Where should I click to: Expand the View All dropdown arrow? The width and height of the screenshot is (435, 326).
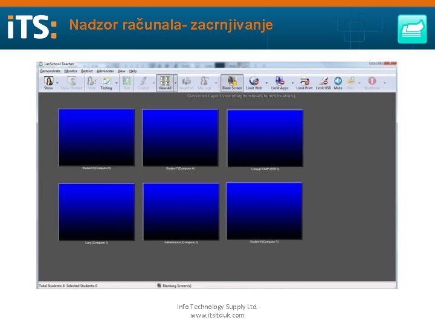(x=176, y=83)
